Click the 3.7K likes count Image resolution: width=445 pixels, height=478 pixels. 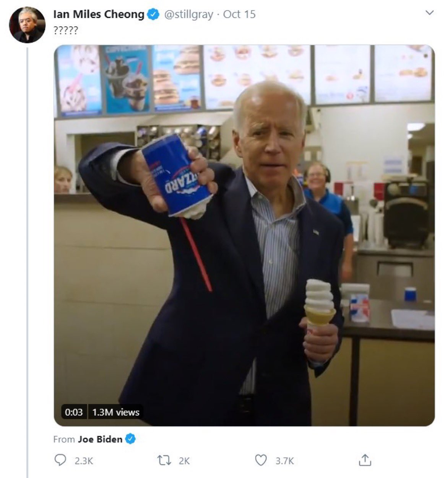(x=285, y=461)
